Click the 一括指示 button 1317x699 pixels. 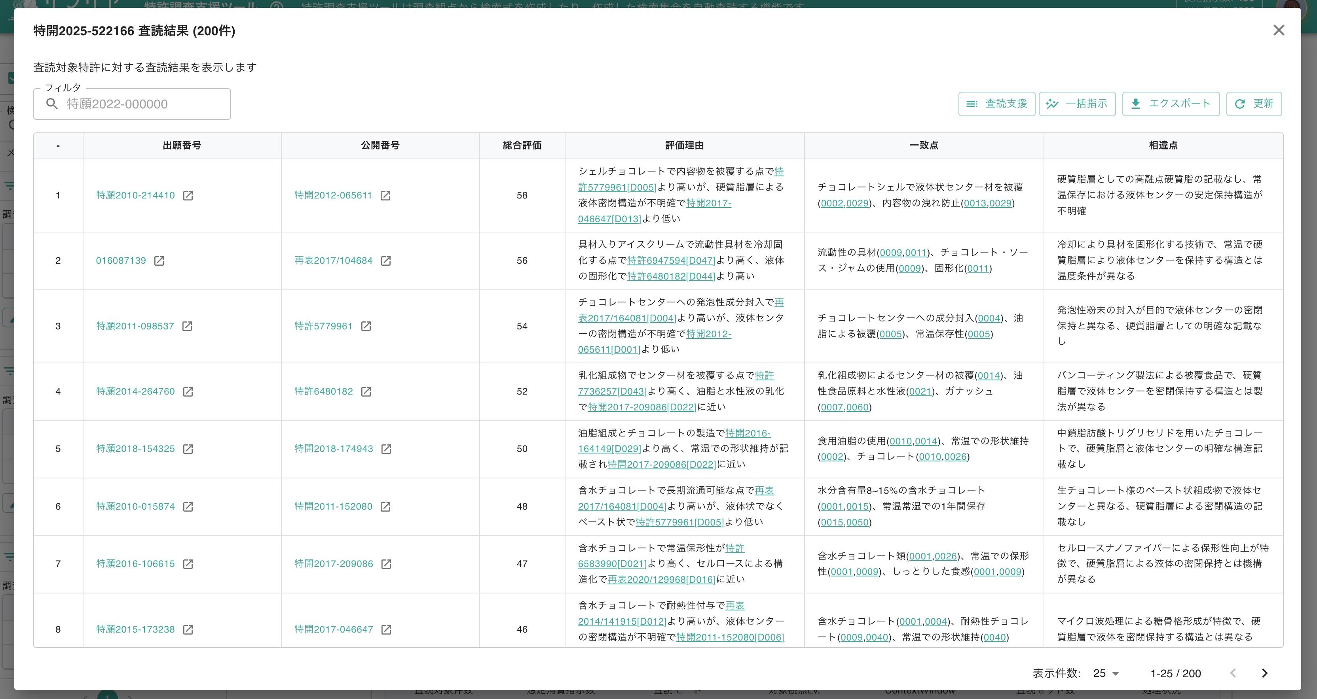pyautogui.click(x=1077, y=104)
